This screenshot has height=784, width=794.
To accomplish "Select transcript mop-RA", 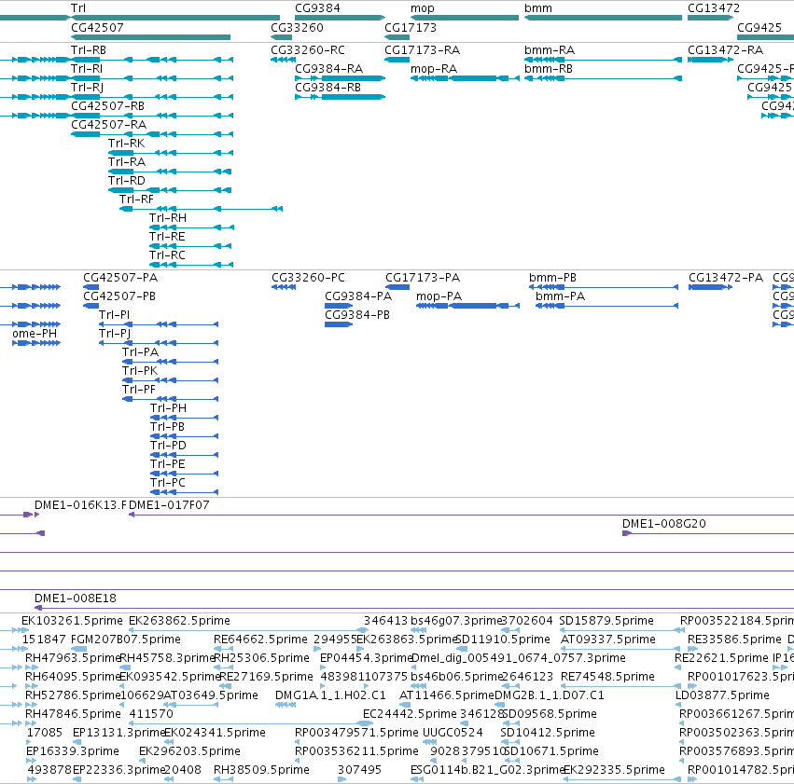I will 434,69.
